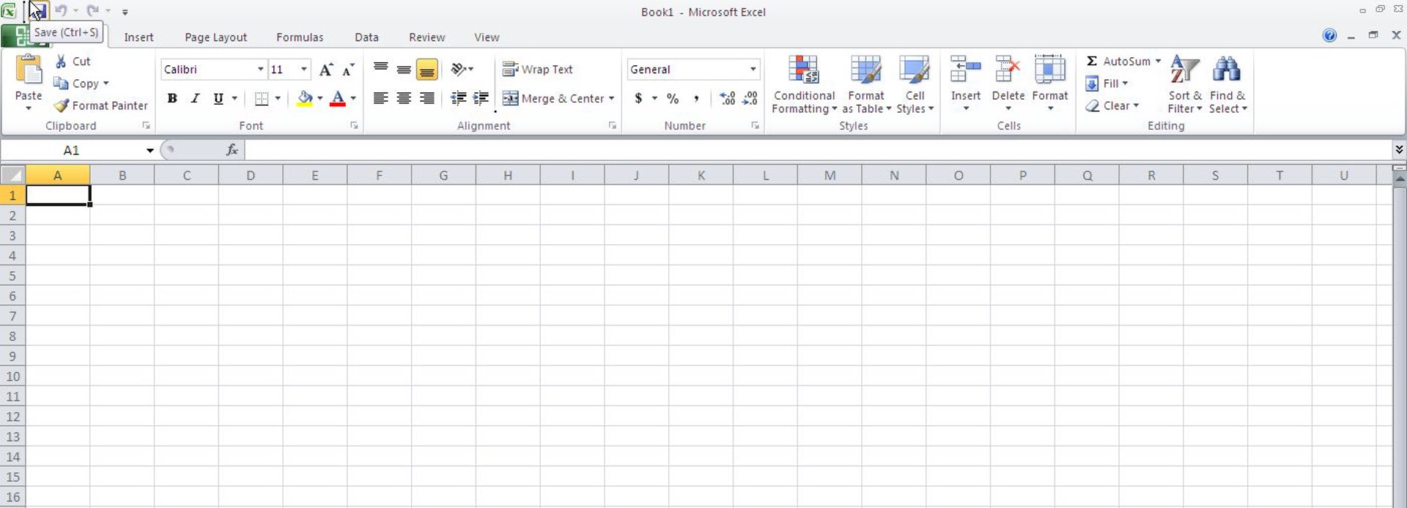Apply bottom border with Borders icon
This screenshot has height=508, width=1407.
262,98
